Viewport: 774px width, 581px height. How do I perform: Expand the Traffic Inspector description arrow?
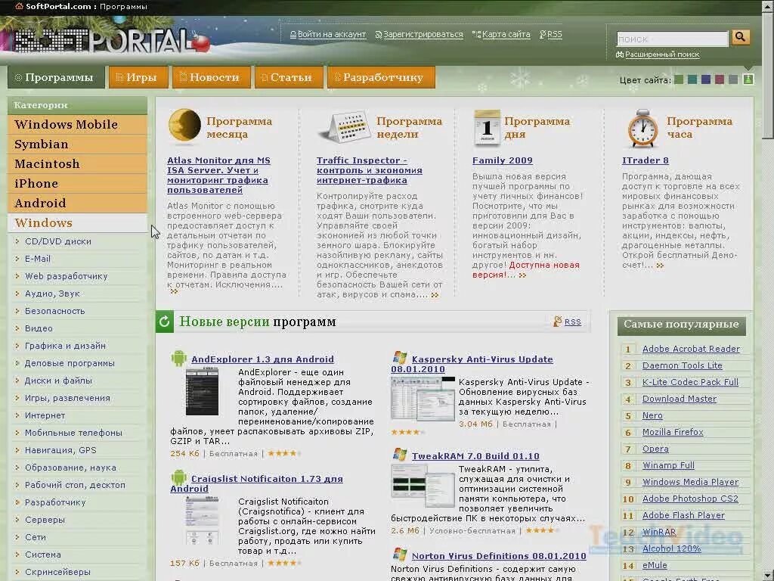click(435, 295)
